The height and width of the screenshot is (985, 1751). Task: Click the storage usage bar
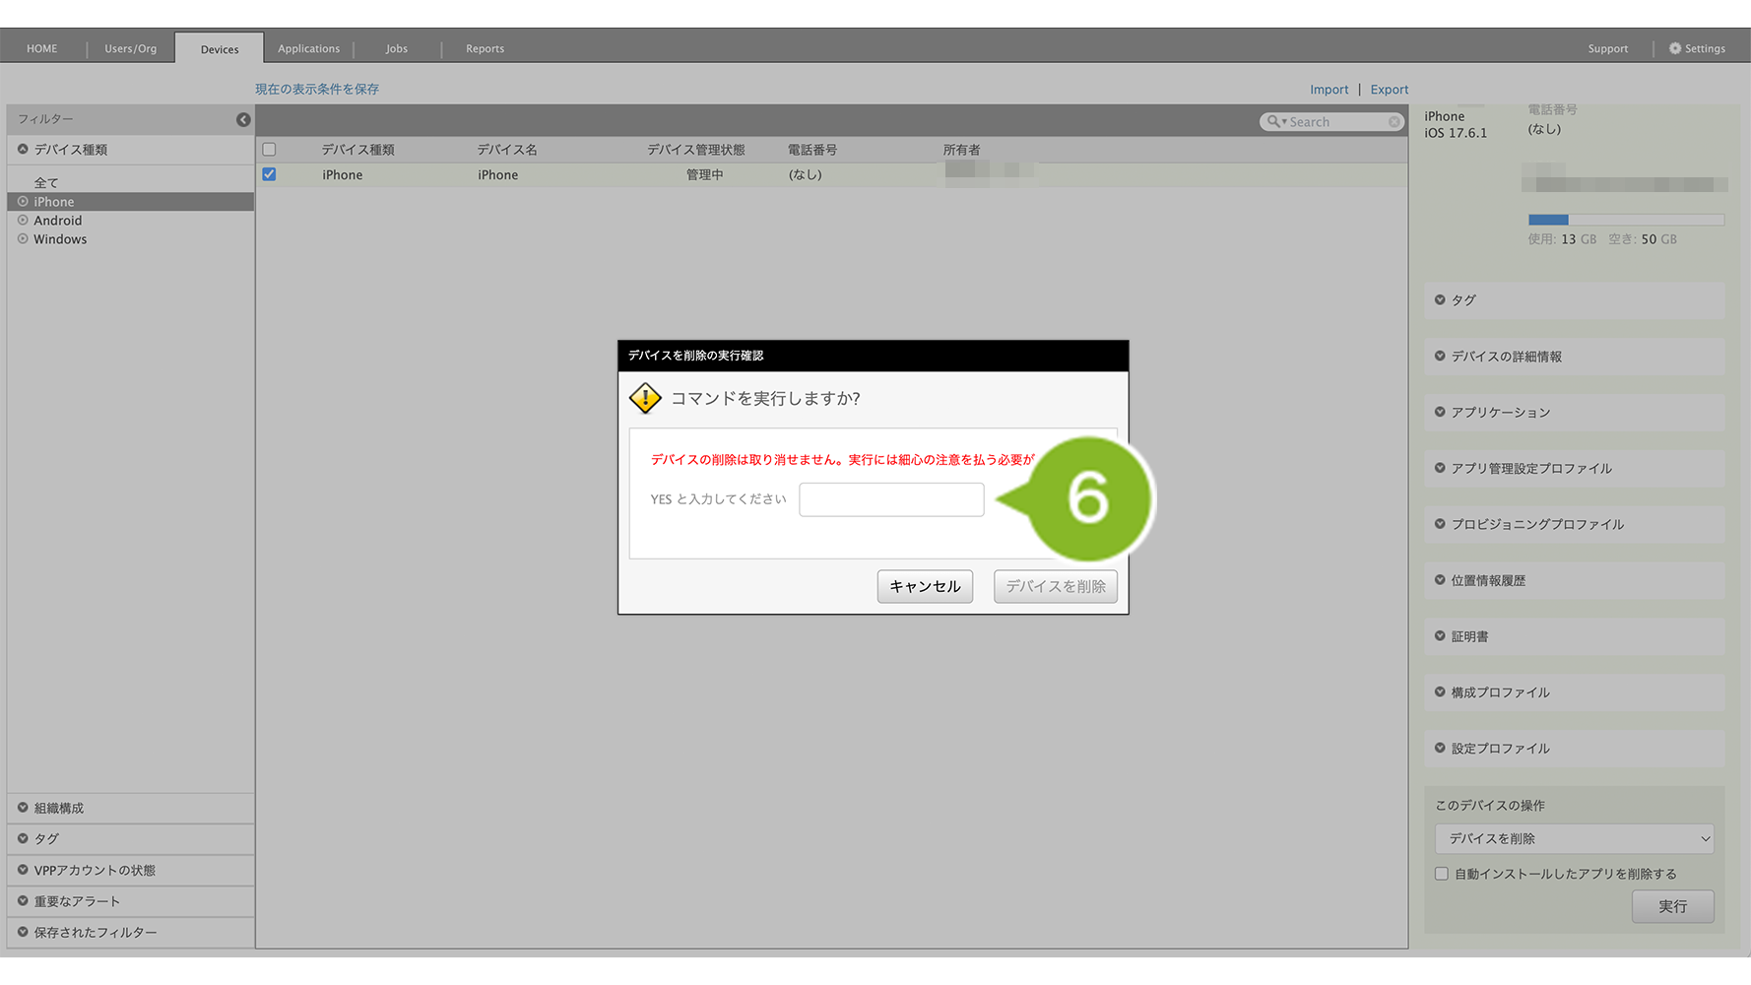click(x=1625, y=220)
